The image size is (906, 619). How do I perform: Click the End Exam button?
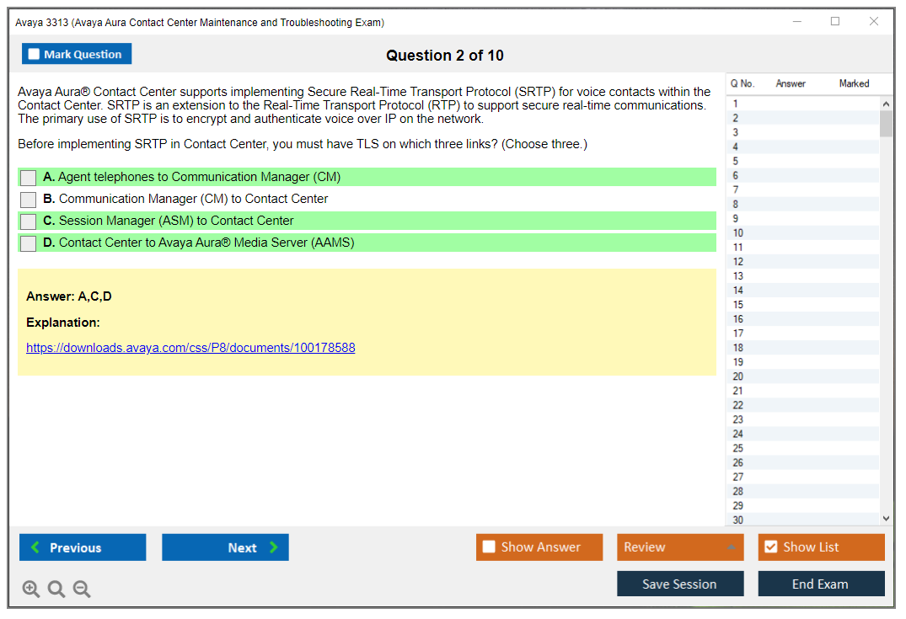click(821, 584)
